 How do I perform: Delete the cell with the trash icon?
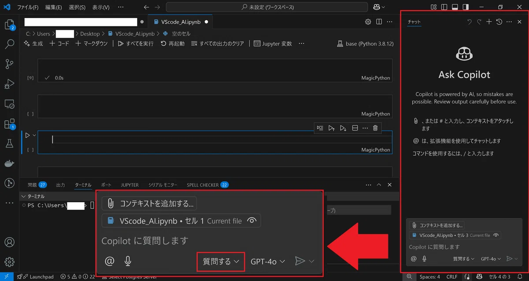(x=375, y=128)
